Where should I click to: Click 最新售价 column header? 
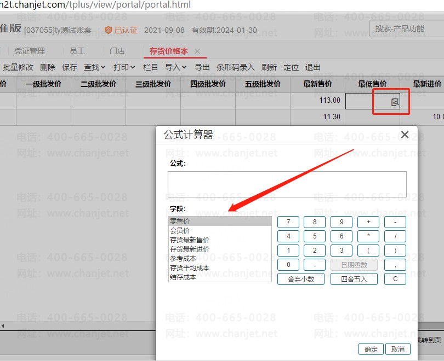point(317,84)
